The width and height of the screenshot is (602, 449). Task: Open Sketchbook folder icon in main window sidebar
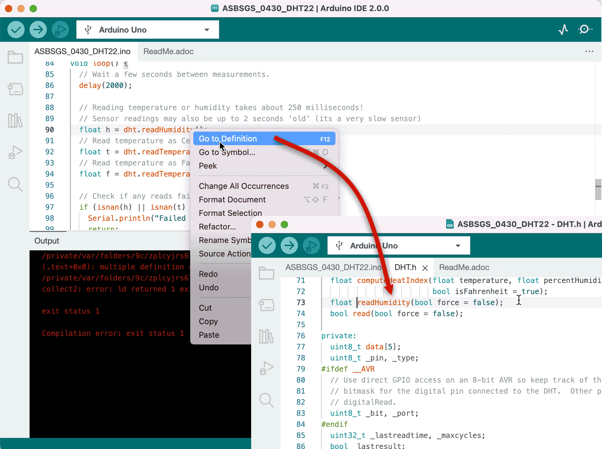pyautogui.click(x=15, y=57)
